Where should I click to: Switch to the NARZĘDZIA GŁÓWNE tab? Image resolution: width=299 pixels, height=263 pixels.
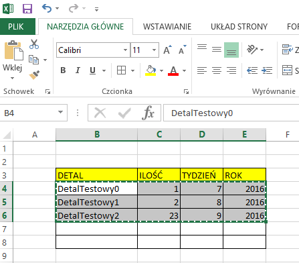tap(86, 27)
